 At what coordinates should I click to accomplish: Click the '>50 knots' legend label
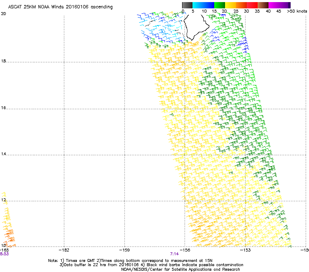click(297, 11)
